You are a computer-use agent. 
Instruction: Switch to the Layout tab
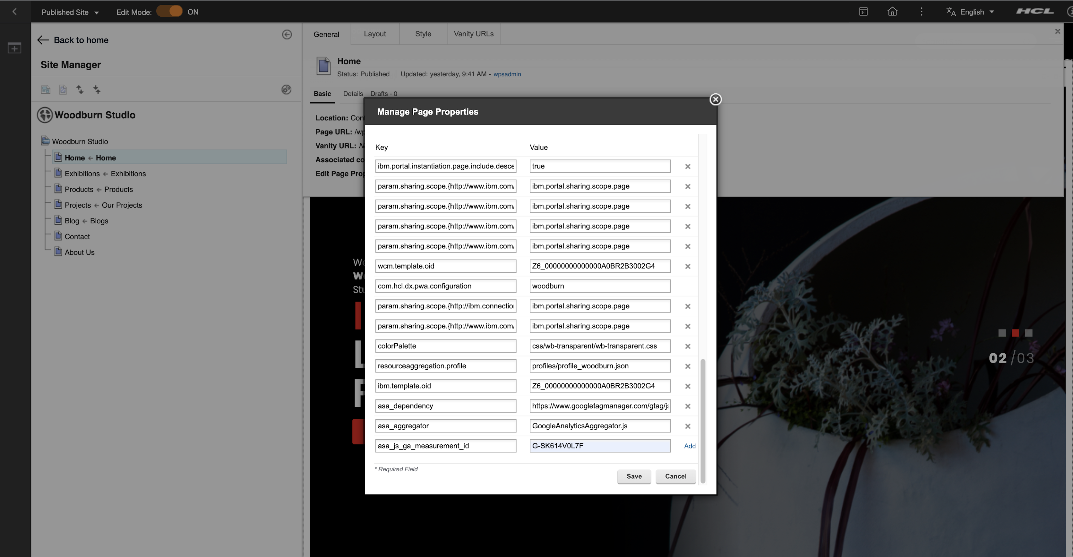(x=374, y=34)
